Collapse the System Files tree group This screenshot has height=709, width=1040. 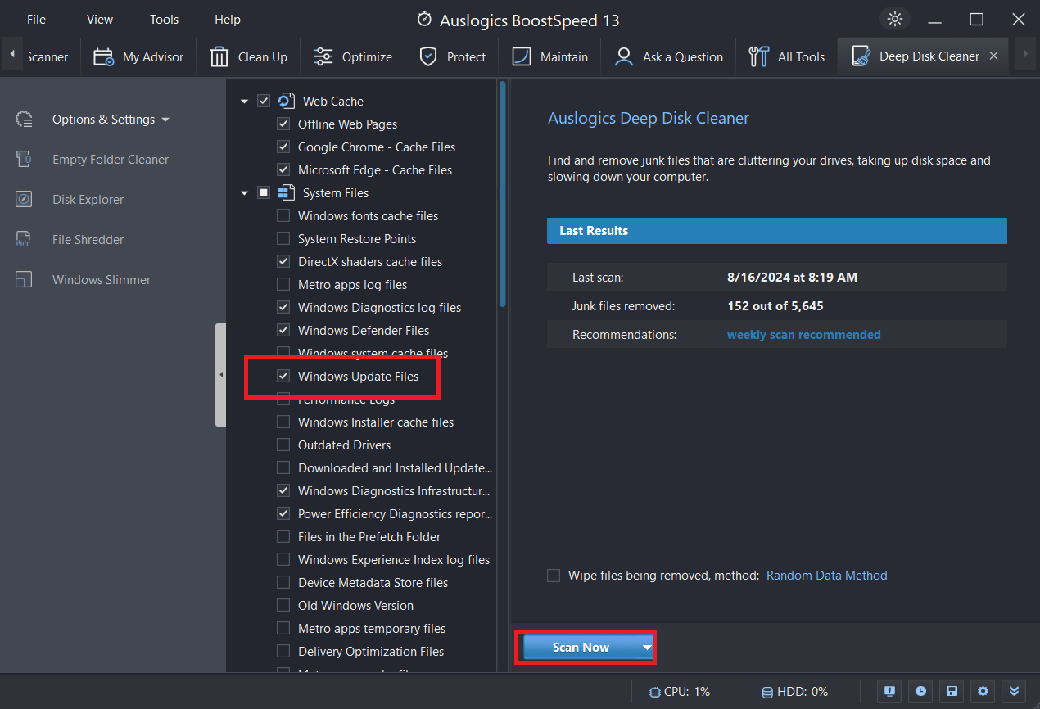(244, 193)
